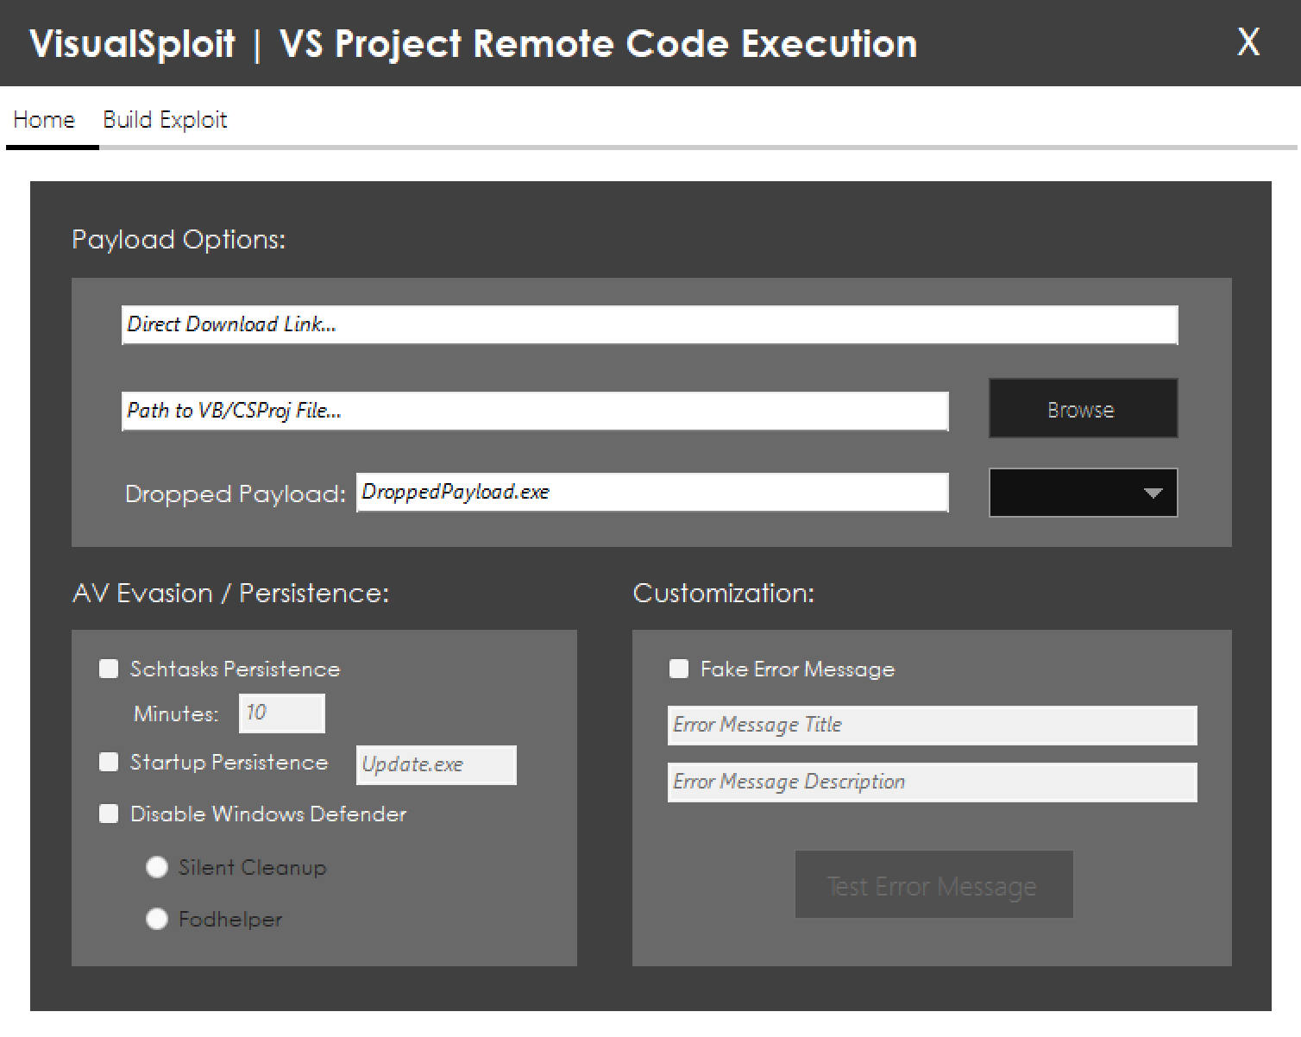Enable Fake Error Message checkbox
The width and height of the screenshot is (1301, 1037).
679,669
